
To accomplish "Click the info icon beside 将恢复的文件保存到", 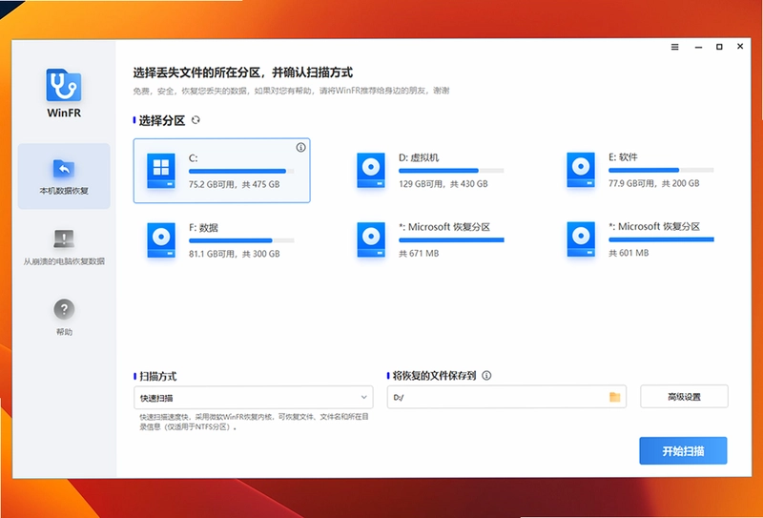I will pos(486,375).
